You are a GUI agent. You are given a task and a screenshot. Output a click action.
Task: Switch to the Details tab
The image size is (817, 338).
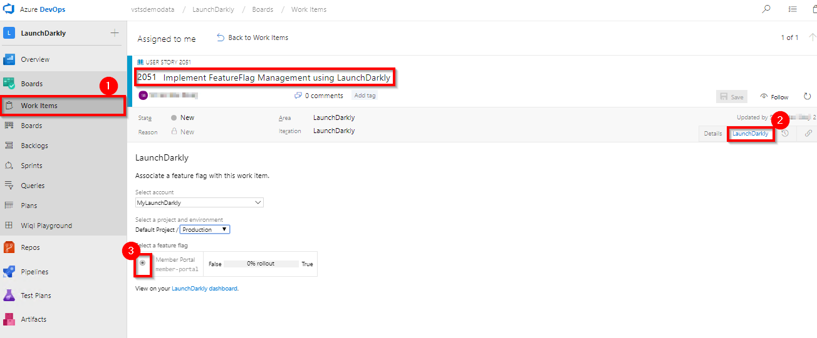coord(713,134)
